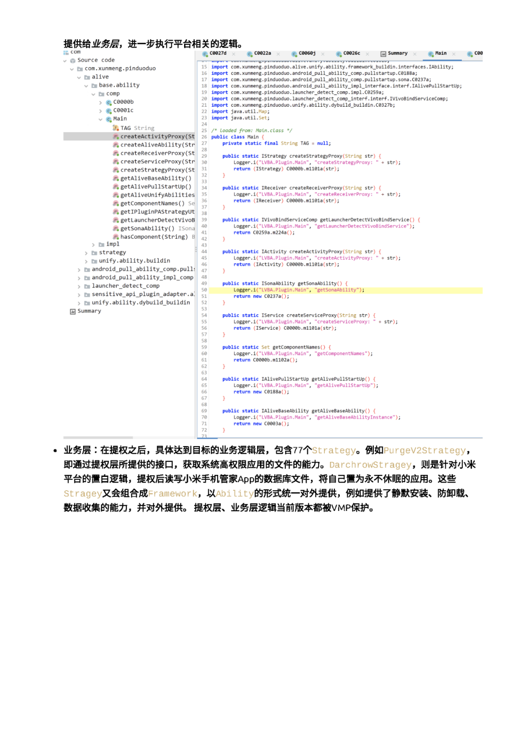Click the PurgeV2Strategy code text in paragraph
Viewport: 519px width, 734px height.
(x=425, y=451)
